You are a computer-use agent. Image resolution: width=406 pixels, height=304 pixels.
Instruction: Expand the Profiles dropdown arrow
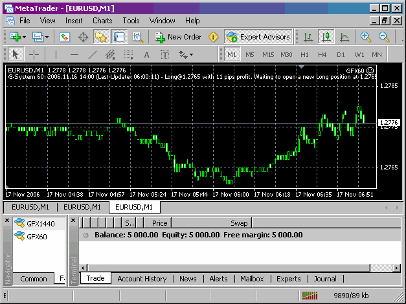[x=47, y=38]
